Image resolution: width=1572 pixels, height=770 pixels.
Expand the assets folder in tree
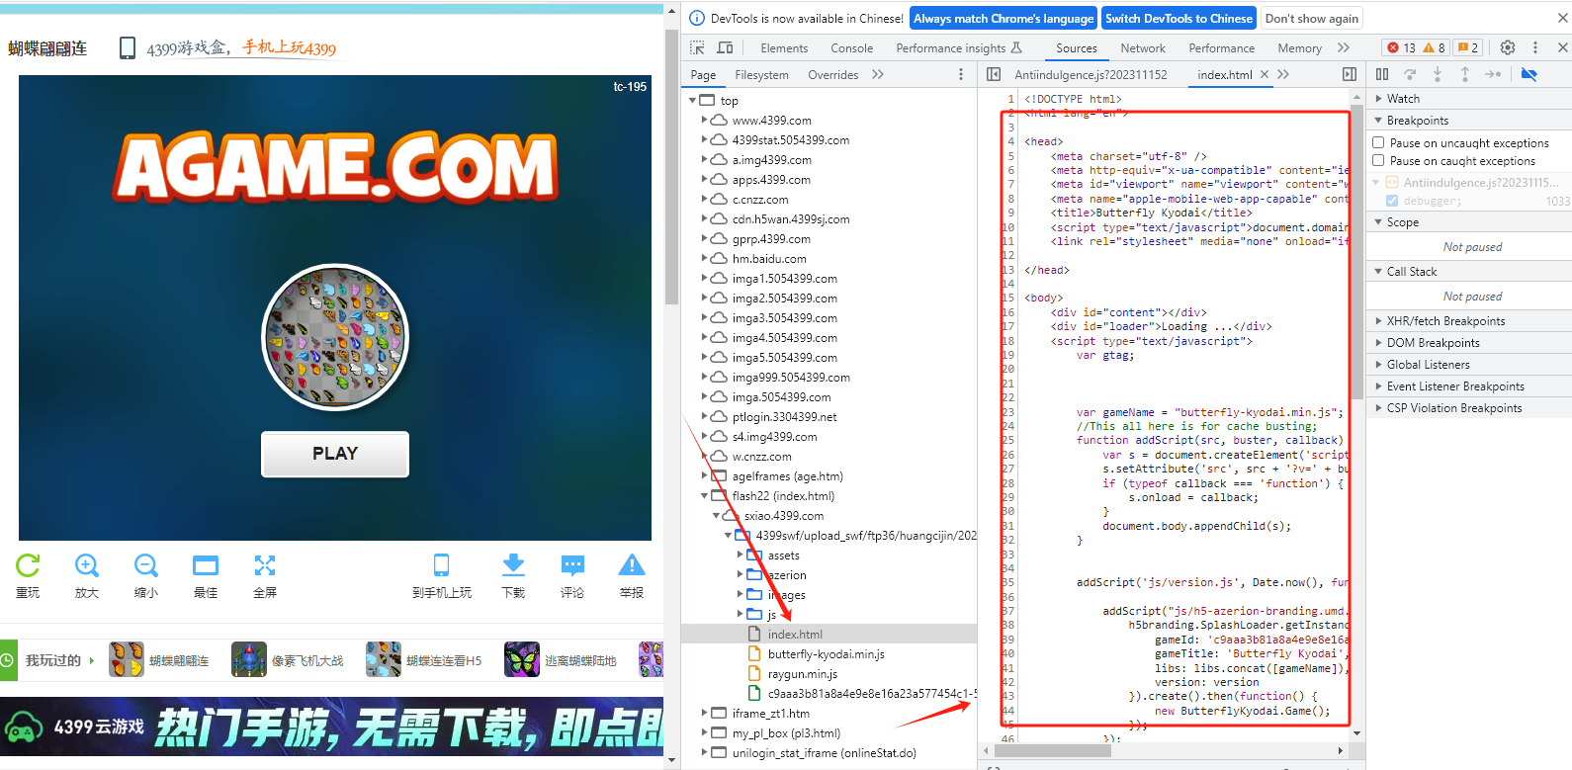[740, 555]
